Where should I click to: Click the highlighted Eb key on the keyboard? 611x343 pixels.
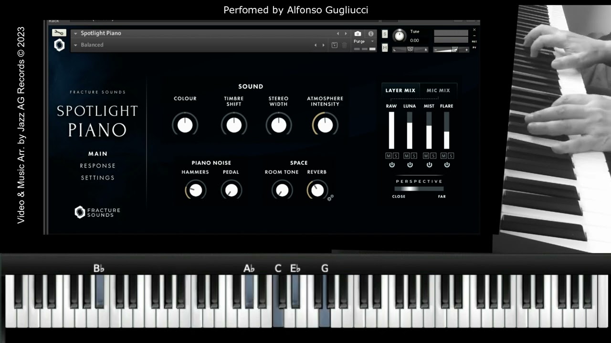pyautogui.click(x=295, y=291)
